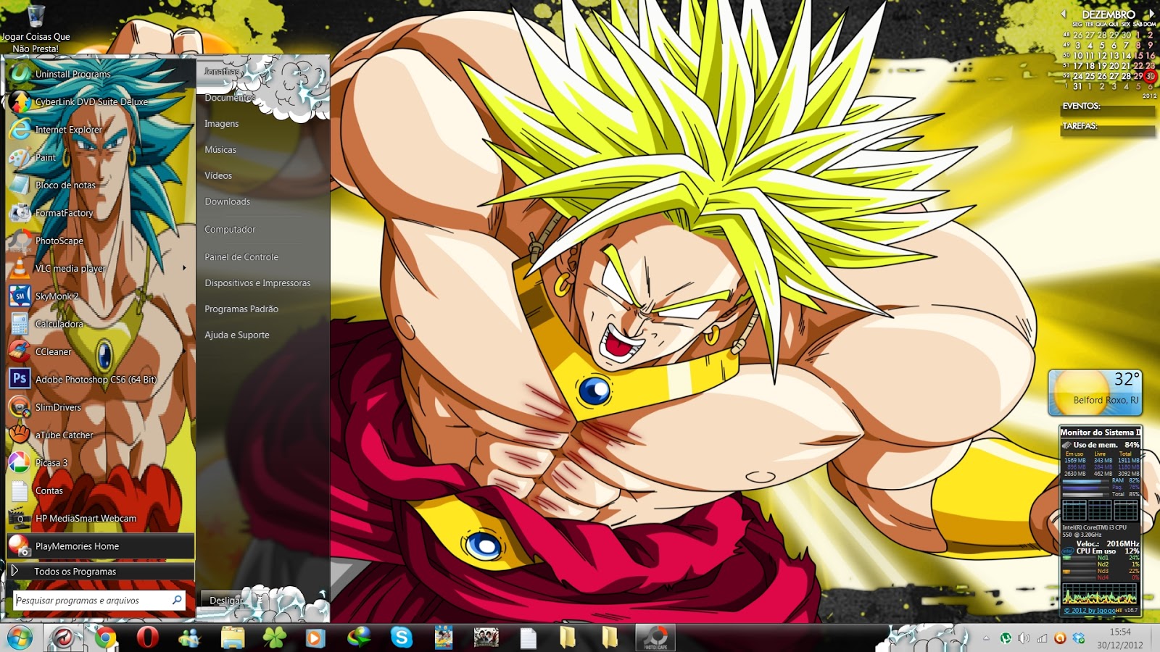Screen dimensions: 1160x652
Task: Launch aTube Catcher
Action: pyautogui.click(x=100, y=435)
